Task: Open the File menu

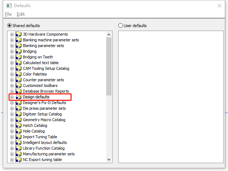Action: pos(8,14)
